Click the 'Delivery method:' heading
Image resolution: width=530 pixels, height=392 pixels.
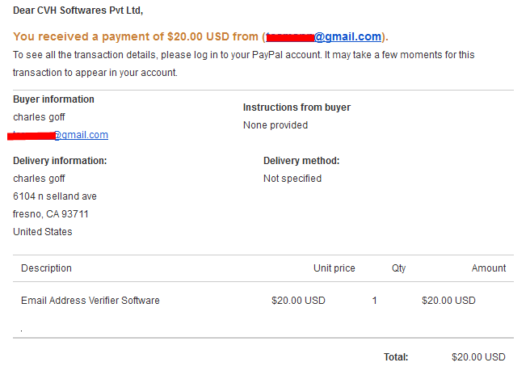coord(301,161)
